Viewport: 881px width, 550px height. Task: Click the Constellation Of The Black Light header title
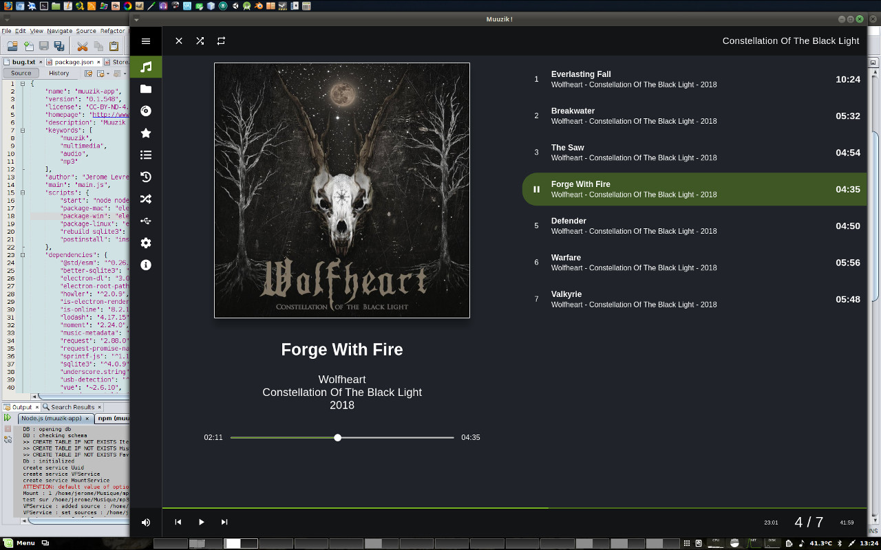(x=791, y=41)
